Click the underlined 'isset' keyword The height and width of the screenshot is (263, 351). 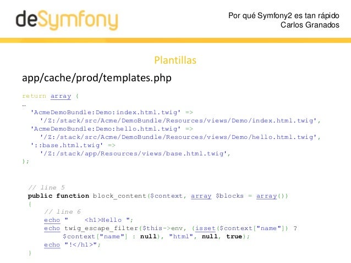coord(206,228)
